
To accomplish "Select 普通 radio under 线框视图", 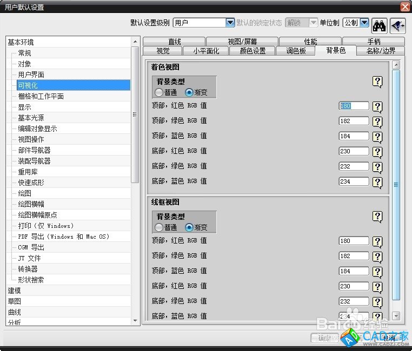I will click(159, 227).
